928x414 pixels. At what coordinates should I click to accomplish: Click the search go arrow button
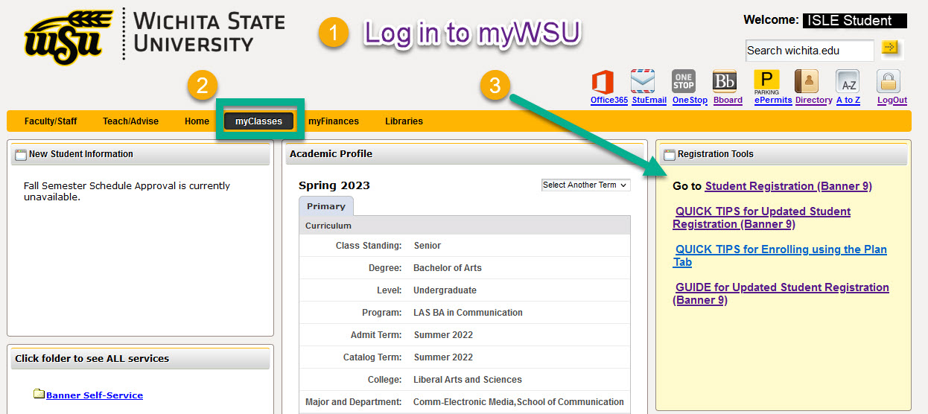point(891,48)
